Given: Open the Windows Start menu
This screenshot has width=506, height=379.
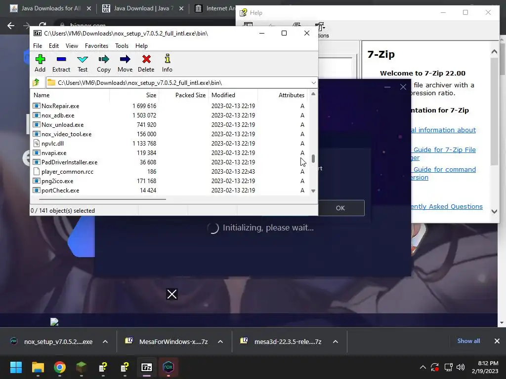Looking at the screenshot, I should tap(16, 367).
